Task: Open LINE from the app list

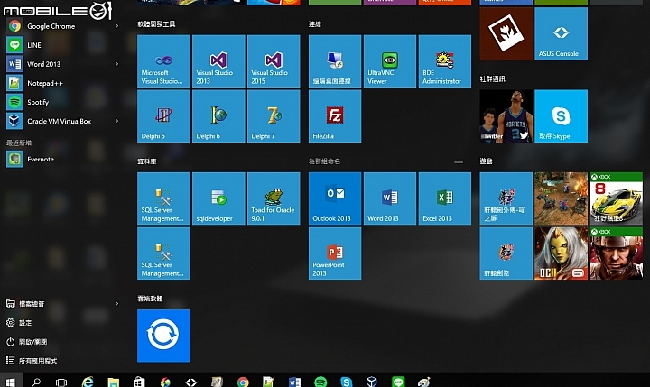Action: tap(62, 45)
